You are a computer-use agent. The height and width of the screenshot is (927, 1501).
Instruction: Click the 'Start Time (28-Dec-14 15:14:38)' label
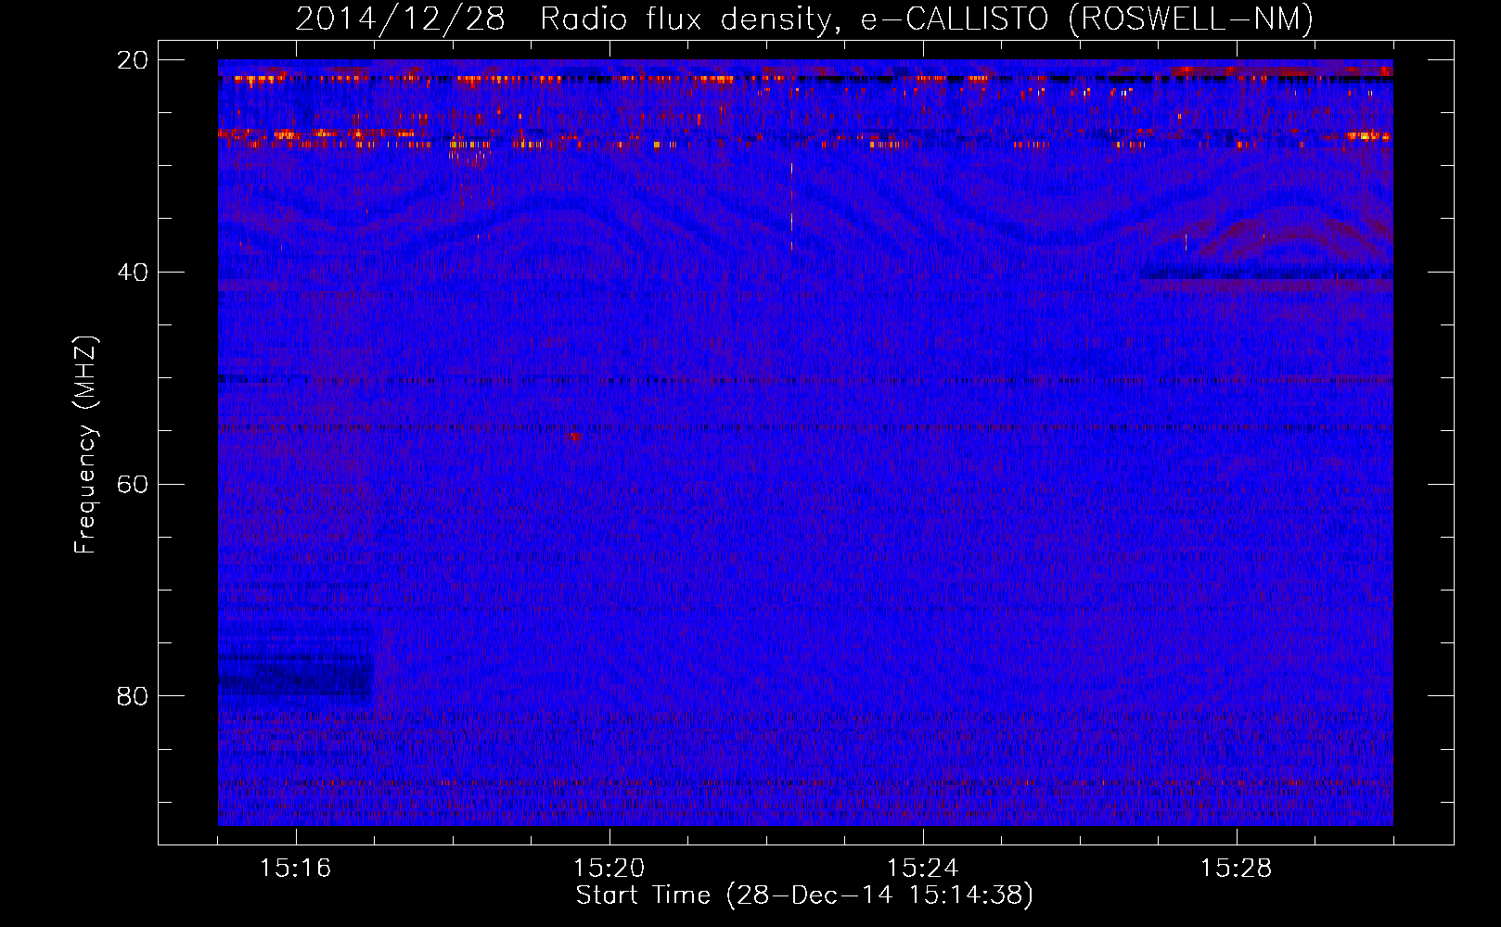pos(804,895)
